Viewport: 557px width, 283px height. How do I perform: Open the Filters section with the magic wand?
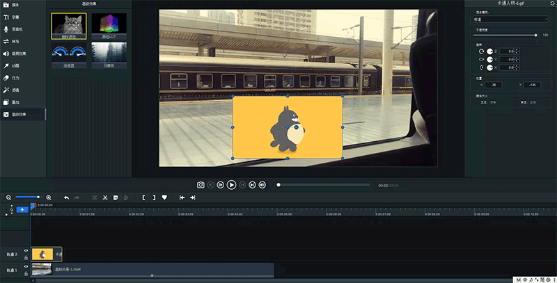[23, 90]
